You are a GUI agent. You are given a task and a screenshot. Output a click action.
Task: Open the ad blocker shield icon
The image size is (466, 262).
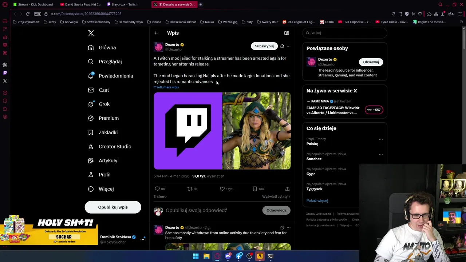407,14
